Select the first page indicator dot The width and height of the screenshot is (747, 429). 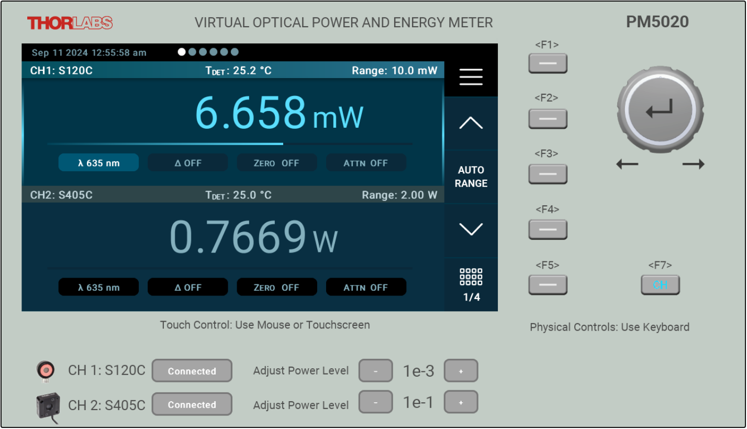(x=182, y=52)
